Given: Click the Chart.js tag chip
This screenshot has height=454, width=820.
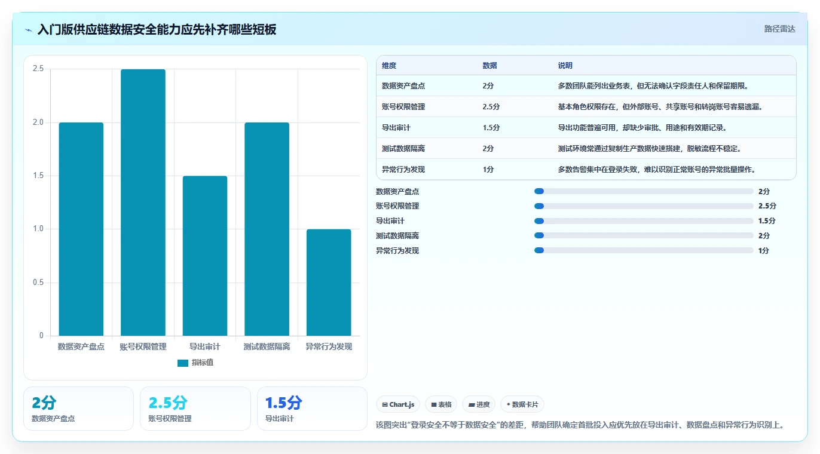Looking at the screenshot, I should 398,404.
